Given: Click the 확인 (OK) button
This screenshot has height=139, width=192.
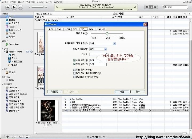Looking at the screenshot, I should 122,92.
